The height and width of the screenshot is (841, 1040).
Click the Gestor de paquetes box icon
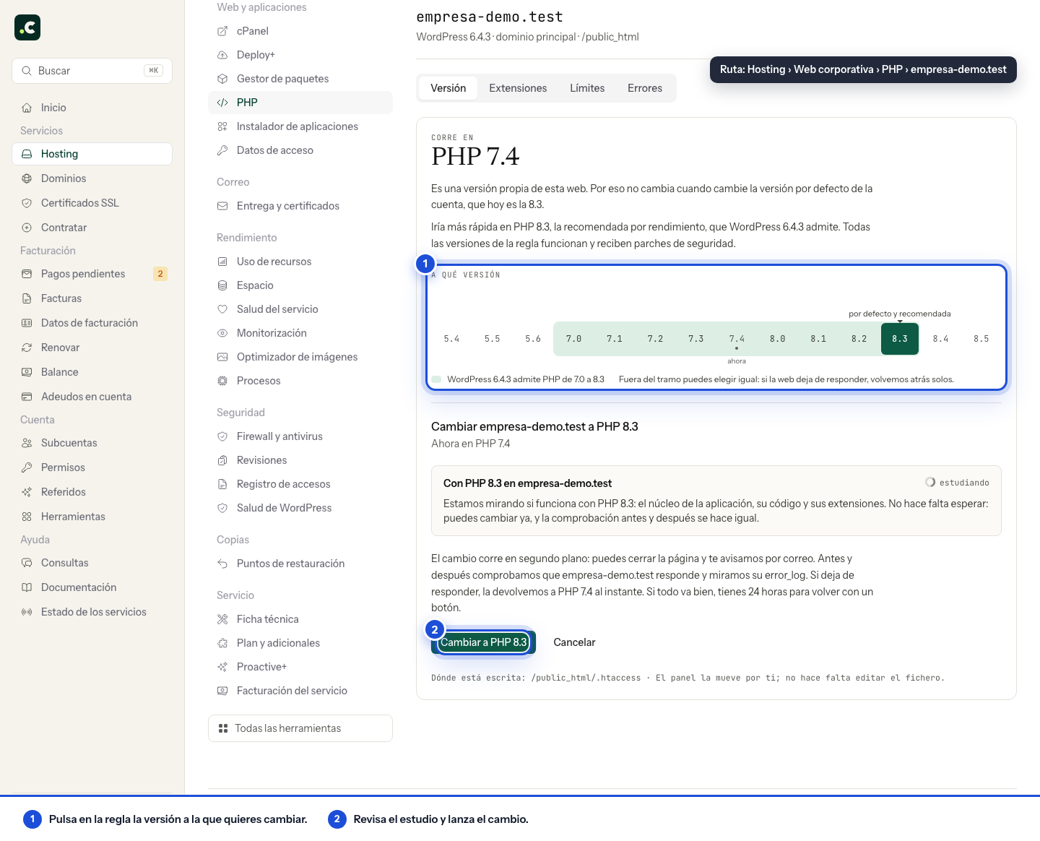[222, 79]
